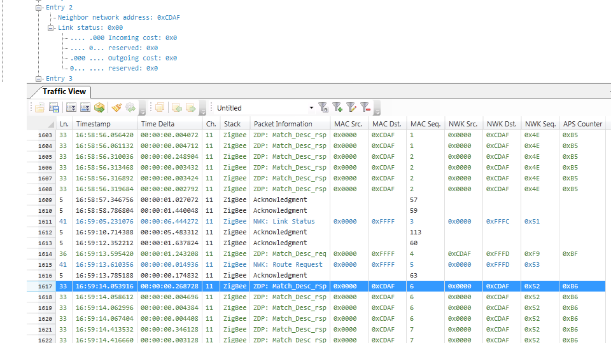Viewport: 611px width, 343px height.
Task: Click the APS Counter column header
Action: click(x=582, y=124)
